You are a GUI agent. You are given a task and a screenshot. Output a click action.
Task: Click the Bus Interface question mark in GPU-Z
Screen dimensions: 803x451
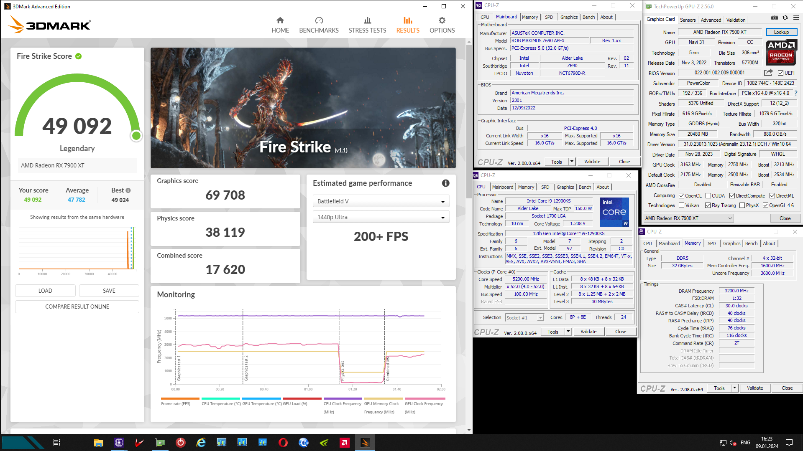click(x=796, y=93)
